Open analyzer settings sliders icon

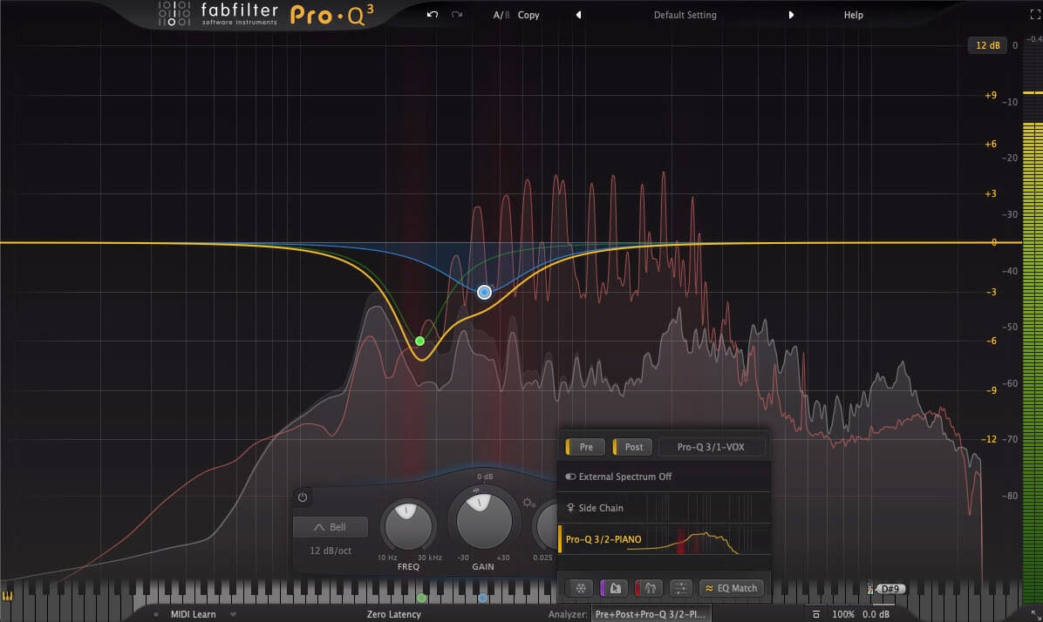click(682, 588)
